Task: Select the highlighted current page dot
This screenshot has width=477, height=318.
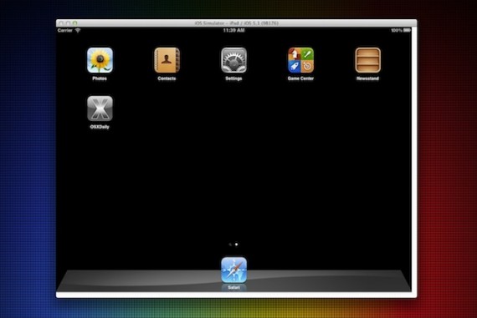Action: [236, 245]
